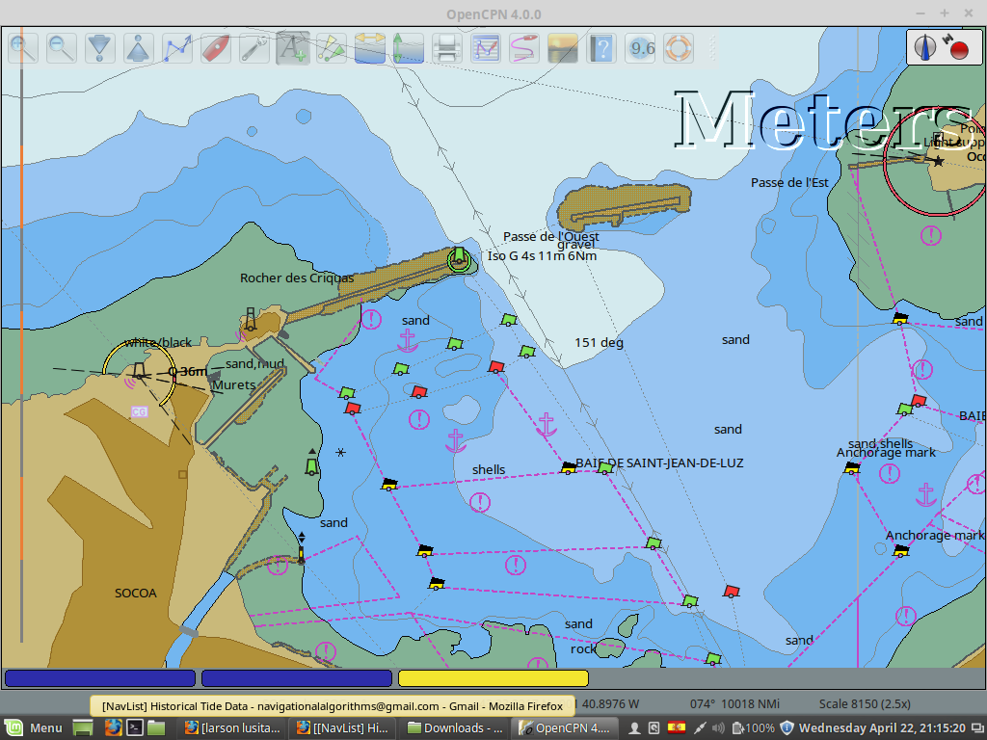
Task: Open the Route and Mark Manager
Action: (485, 47)
